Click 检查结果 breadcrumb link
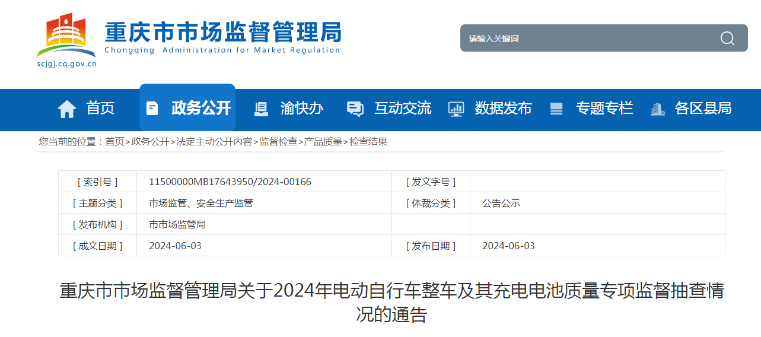 (368, 142)
